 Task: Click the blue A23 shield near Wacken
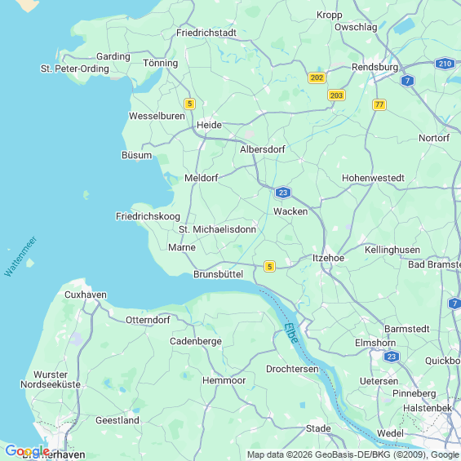(283, 193)
